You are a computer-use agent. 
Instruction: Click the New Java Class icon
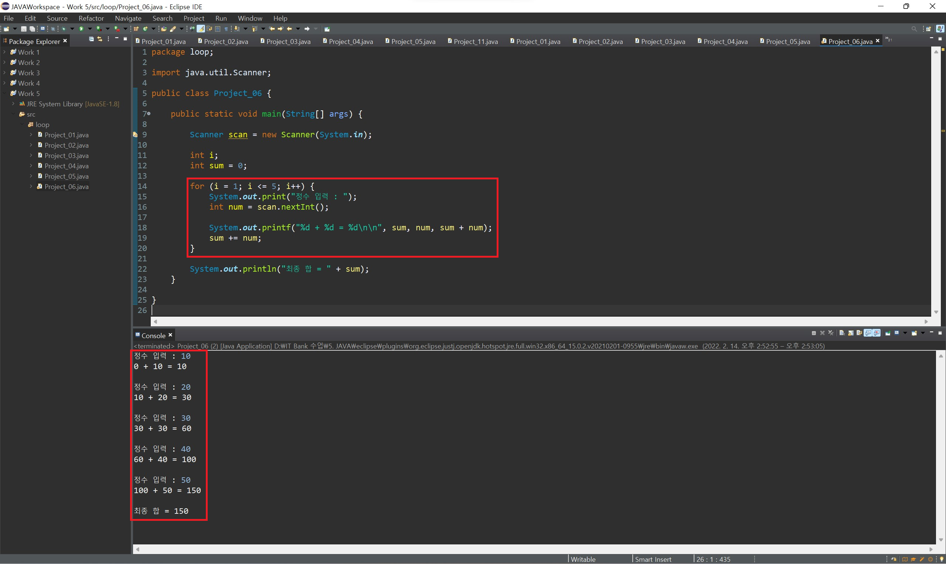pyautogui.click(x=145, y=29)
